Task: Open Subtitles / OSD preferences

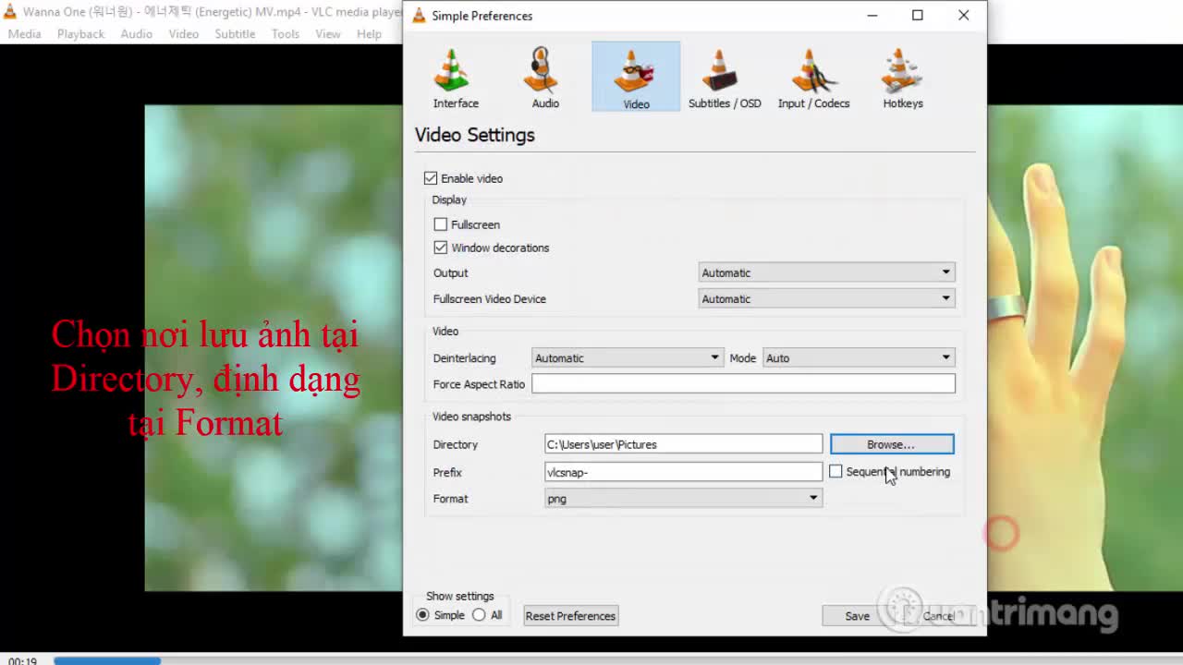Action: (725, 77)
